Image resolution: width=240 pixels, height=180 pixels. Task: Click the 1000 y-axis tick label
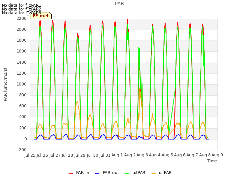pyautogui.click(x=22, y=84)
